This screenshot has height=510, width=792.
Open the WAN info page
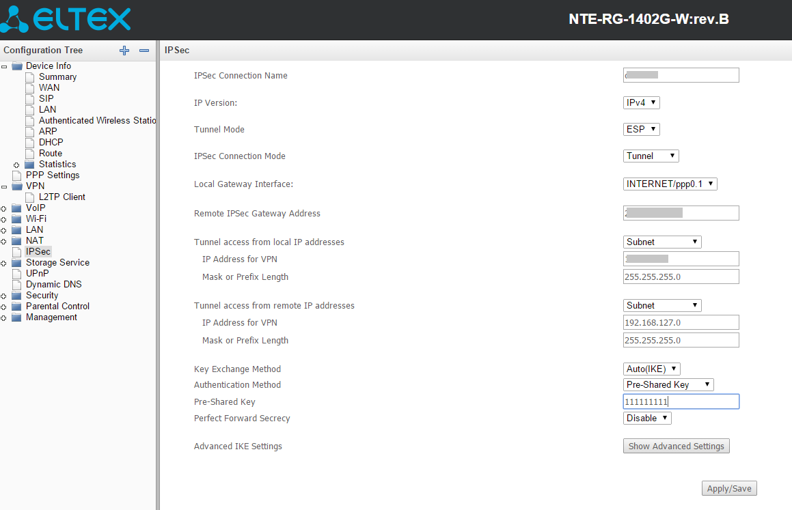49,88
